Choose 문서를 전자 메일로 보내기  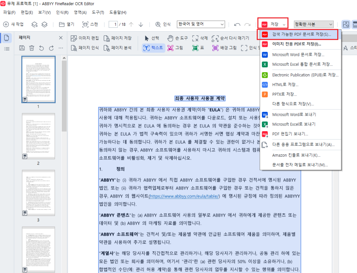coord(300,165)
